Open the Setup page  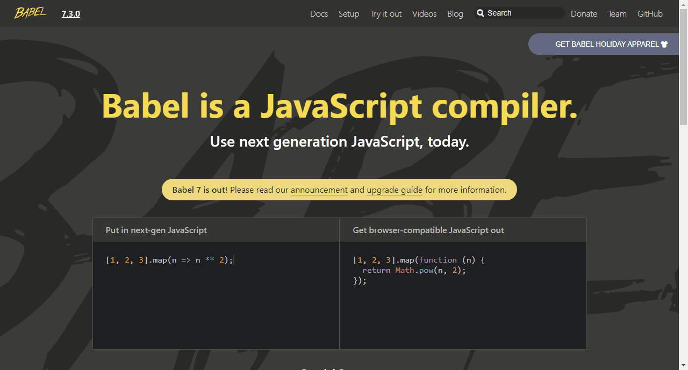point(349,13)
